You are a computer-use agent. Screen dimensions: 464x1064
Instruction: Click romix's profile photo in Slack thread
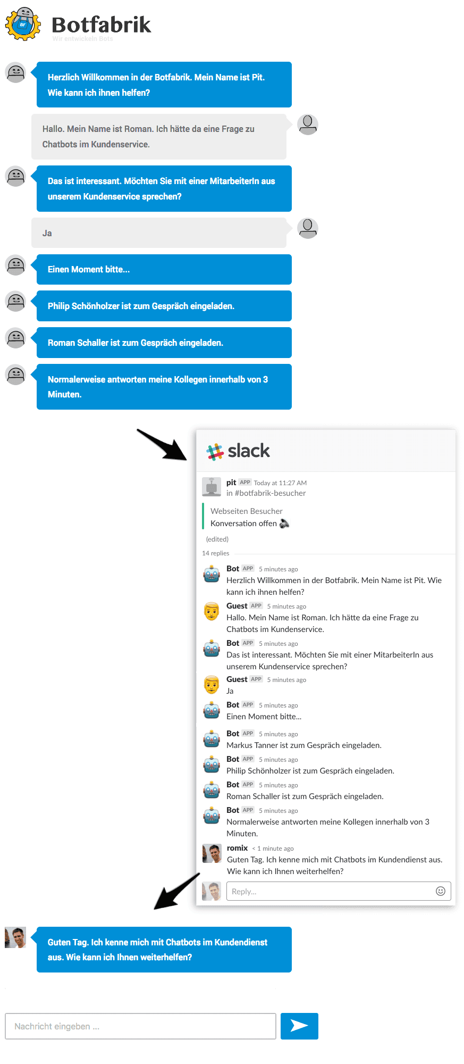click(212, 853)
